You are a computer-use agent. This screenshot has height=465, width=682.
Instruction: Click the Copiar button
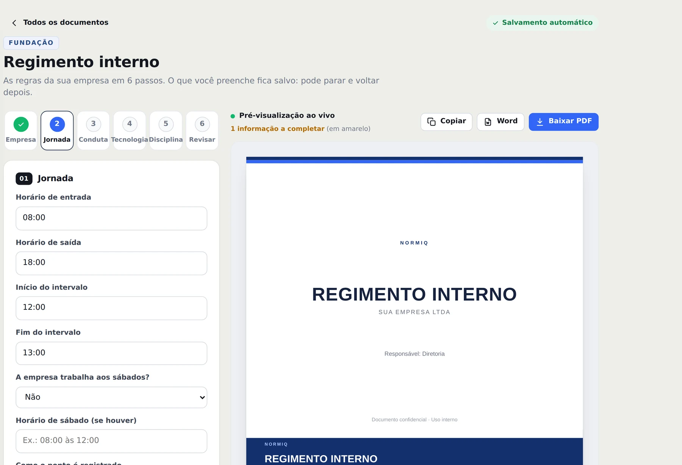coord(446,122)
